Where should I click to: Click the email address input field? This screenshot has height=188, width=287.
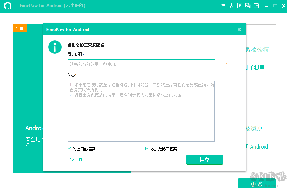pyautogui.click(x=141, y=64)
